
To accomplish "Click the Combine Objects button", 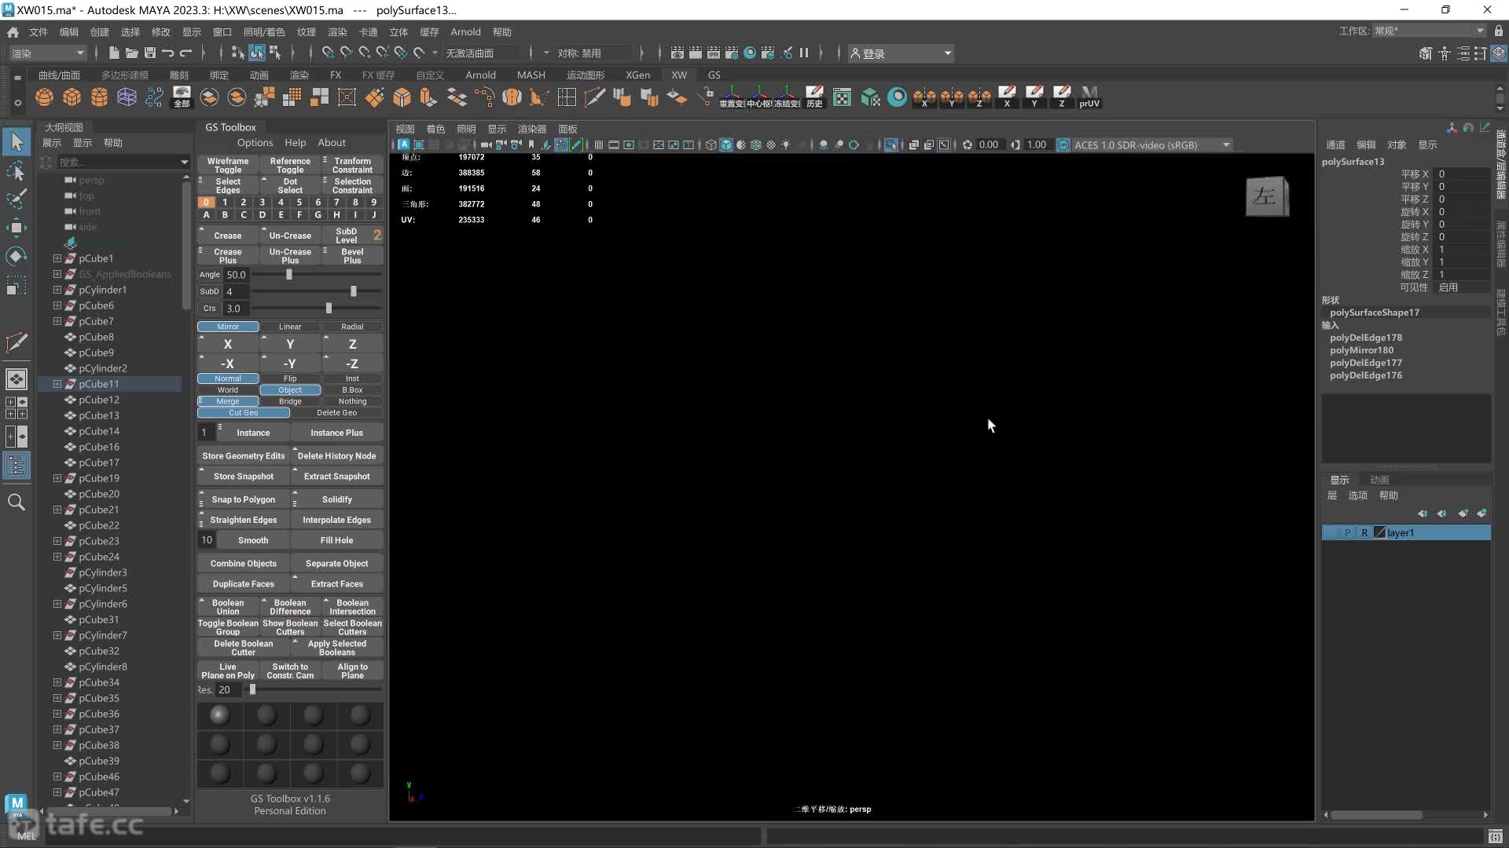I will 243,563.
